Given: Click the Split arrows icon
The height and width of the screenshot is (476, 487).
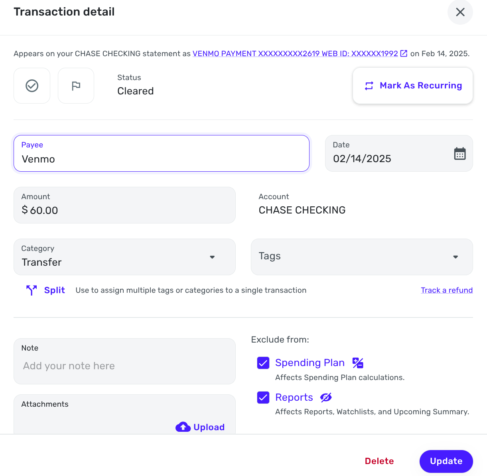Looking at the screenshot, I should [32, 290].
